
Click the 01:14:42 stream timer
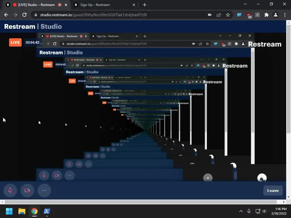(32, 43)
